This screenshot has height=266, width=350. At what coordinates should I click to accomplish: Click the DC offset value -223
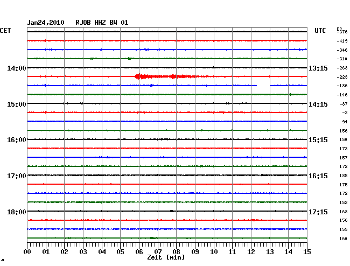pyautogui.click(x=342, y=77)
